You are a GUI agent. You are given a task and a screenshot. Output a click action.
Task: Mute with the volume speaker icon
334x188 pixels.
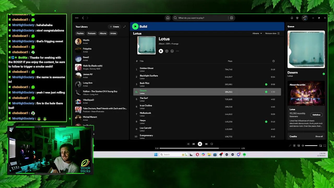click(x=303, y=146)
